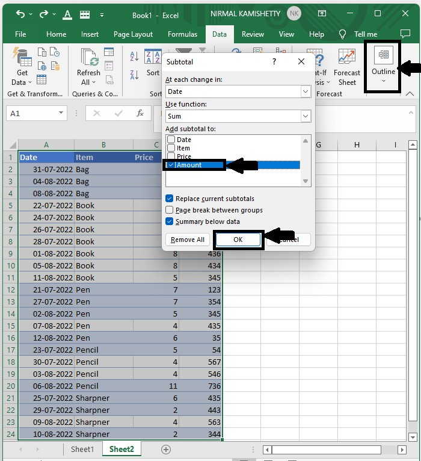The width and height of the screenshot is (421, 461).
Task: Click the NK account avatar
Action: [x=293, y=13]
